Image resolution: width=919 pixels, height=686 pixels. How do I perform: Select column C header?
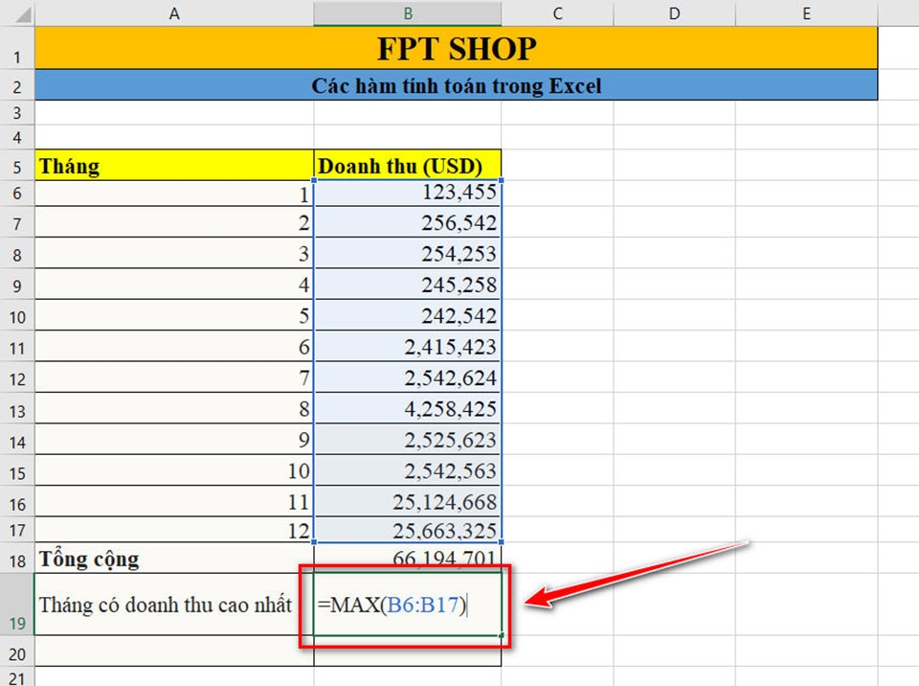click(557, 13)
